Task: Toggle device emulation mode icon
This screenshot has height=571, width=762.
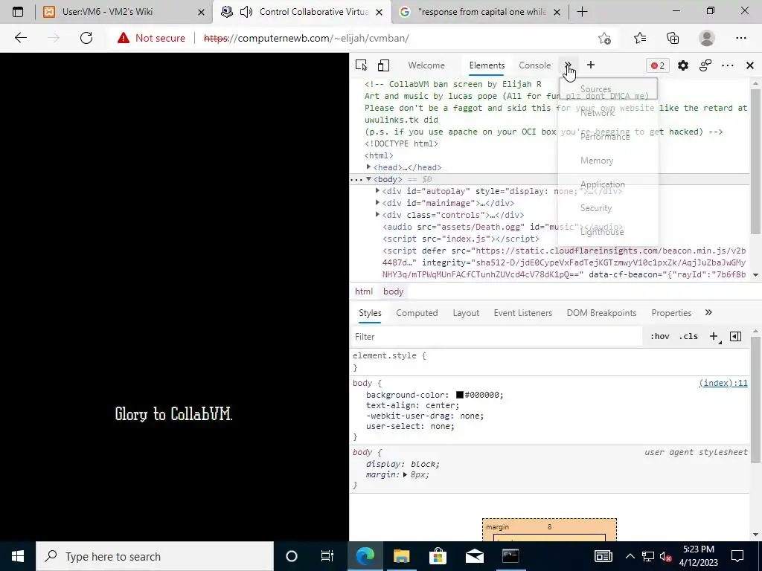Action: pyautogui.click(x=383, y=65)
